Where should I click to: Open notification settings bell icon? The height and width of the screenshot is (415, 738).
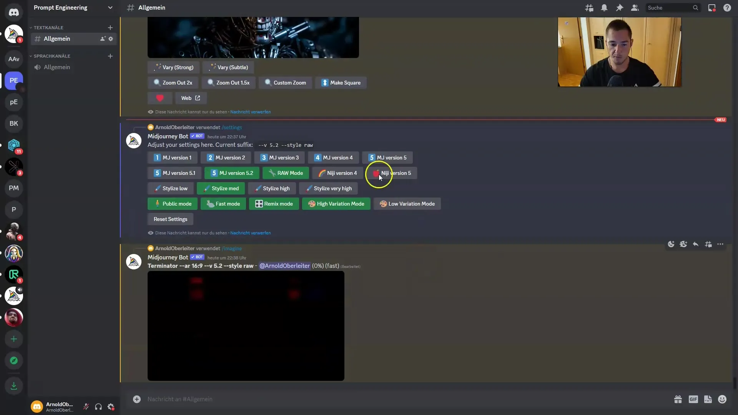pyautogui.click(x=604, y=8)
